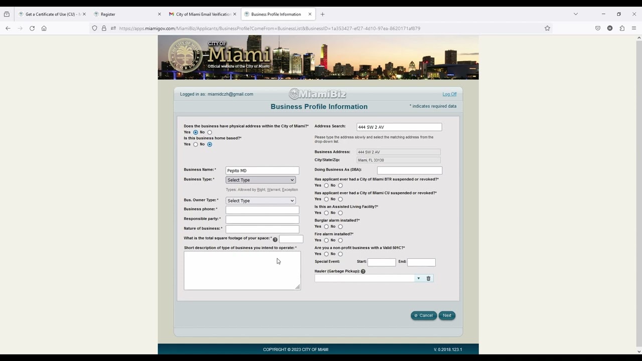Viewport: 642px width, 361px height.
Task: Open a new browser tab
Action: (x=323, y=14)
